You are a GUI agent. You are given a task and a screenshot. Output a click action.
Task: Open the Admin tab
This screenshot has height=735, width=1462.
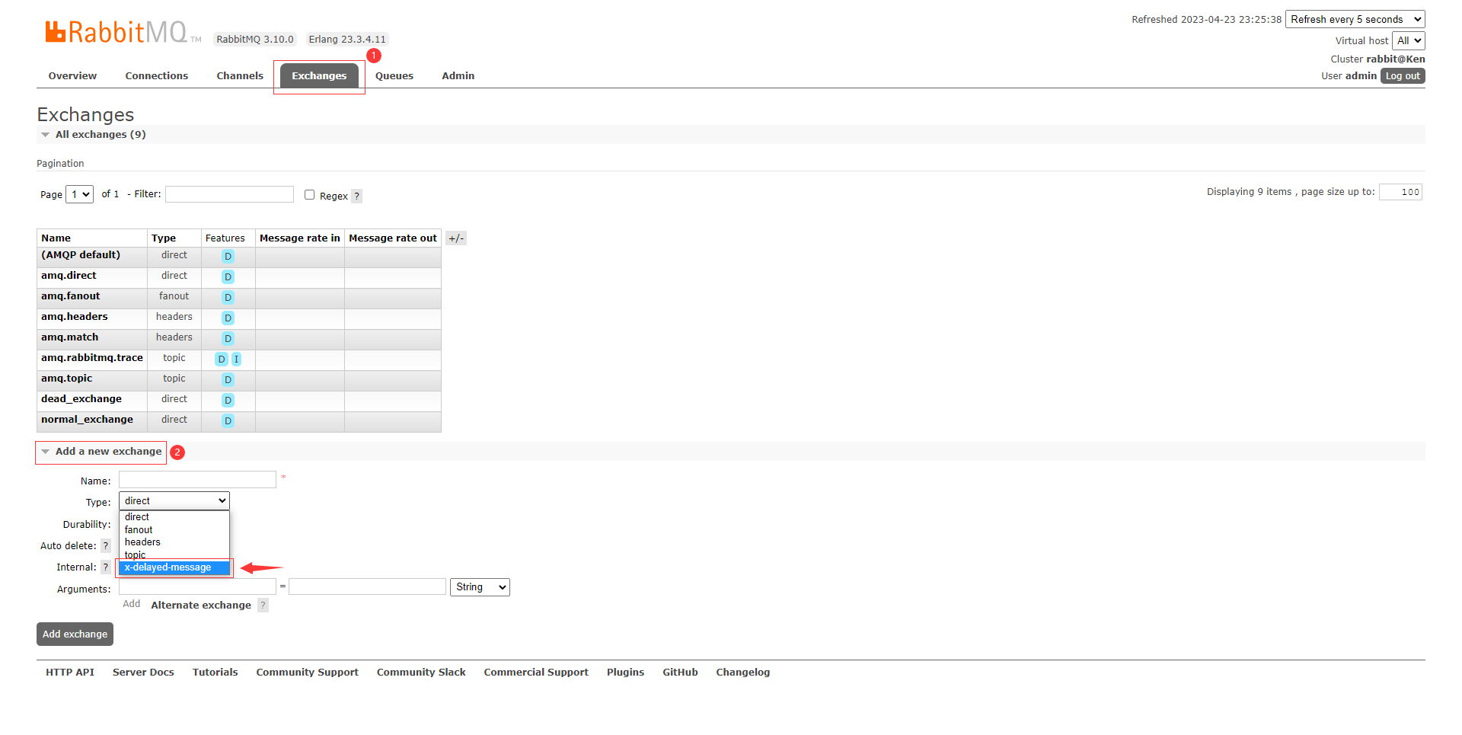pos(458,76)
